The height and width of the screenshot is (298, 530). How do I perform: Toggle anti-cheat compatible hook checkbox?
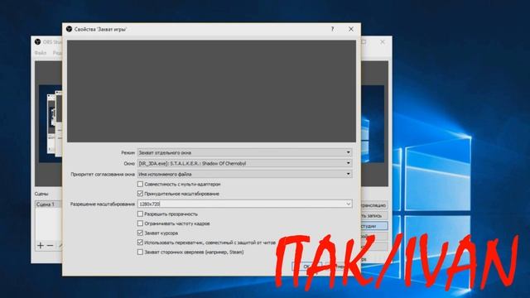(x=140, y=243)
